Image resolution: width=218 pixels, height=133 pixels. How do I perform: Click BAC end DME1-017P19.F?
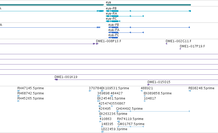tap(192, 46)
